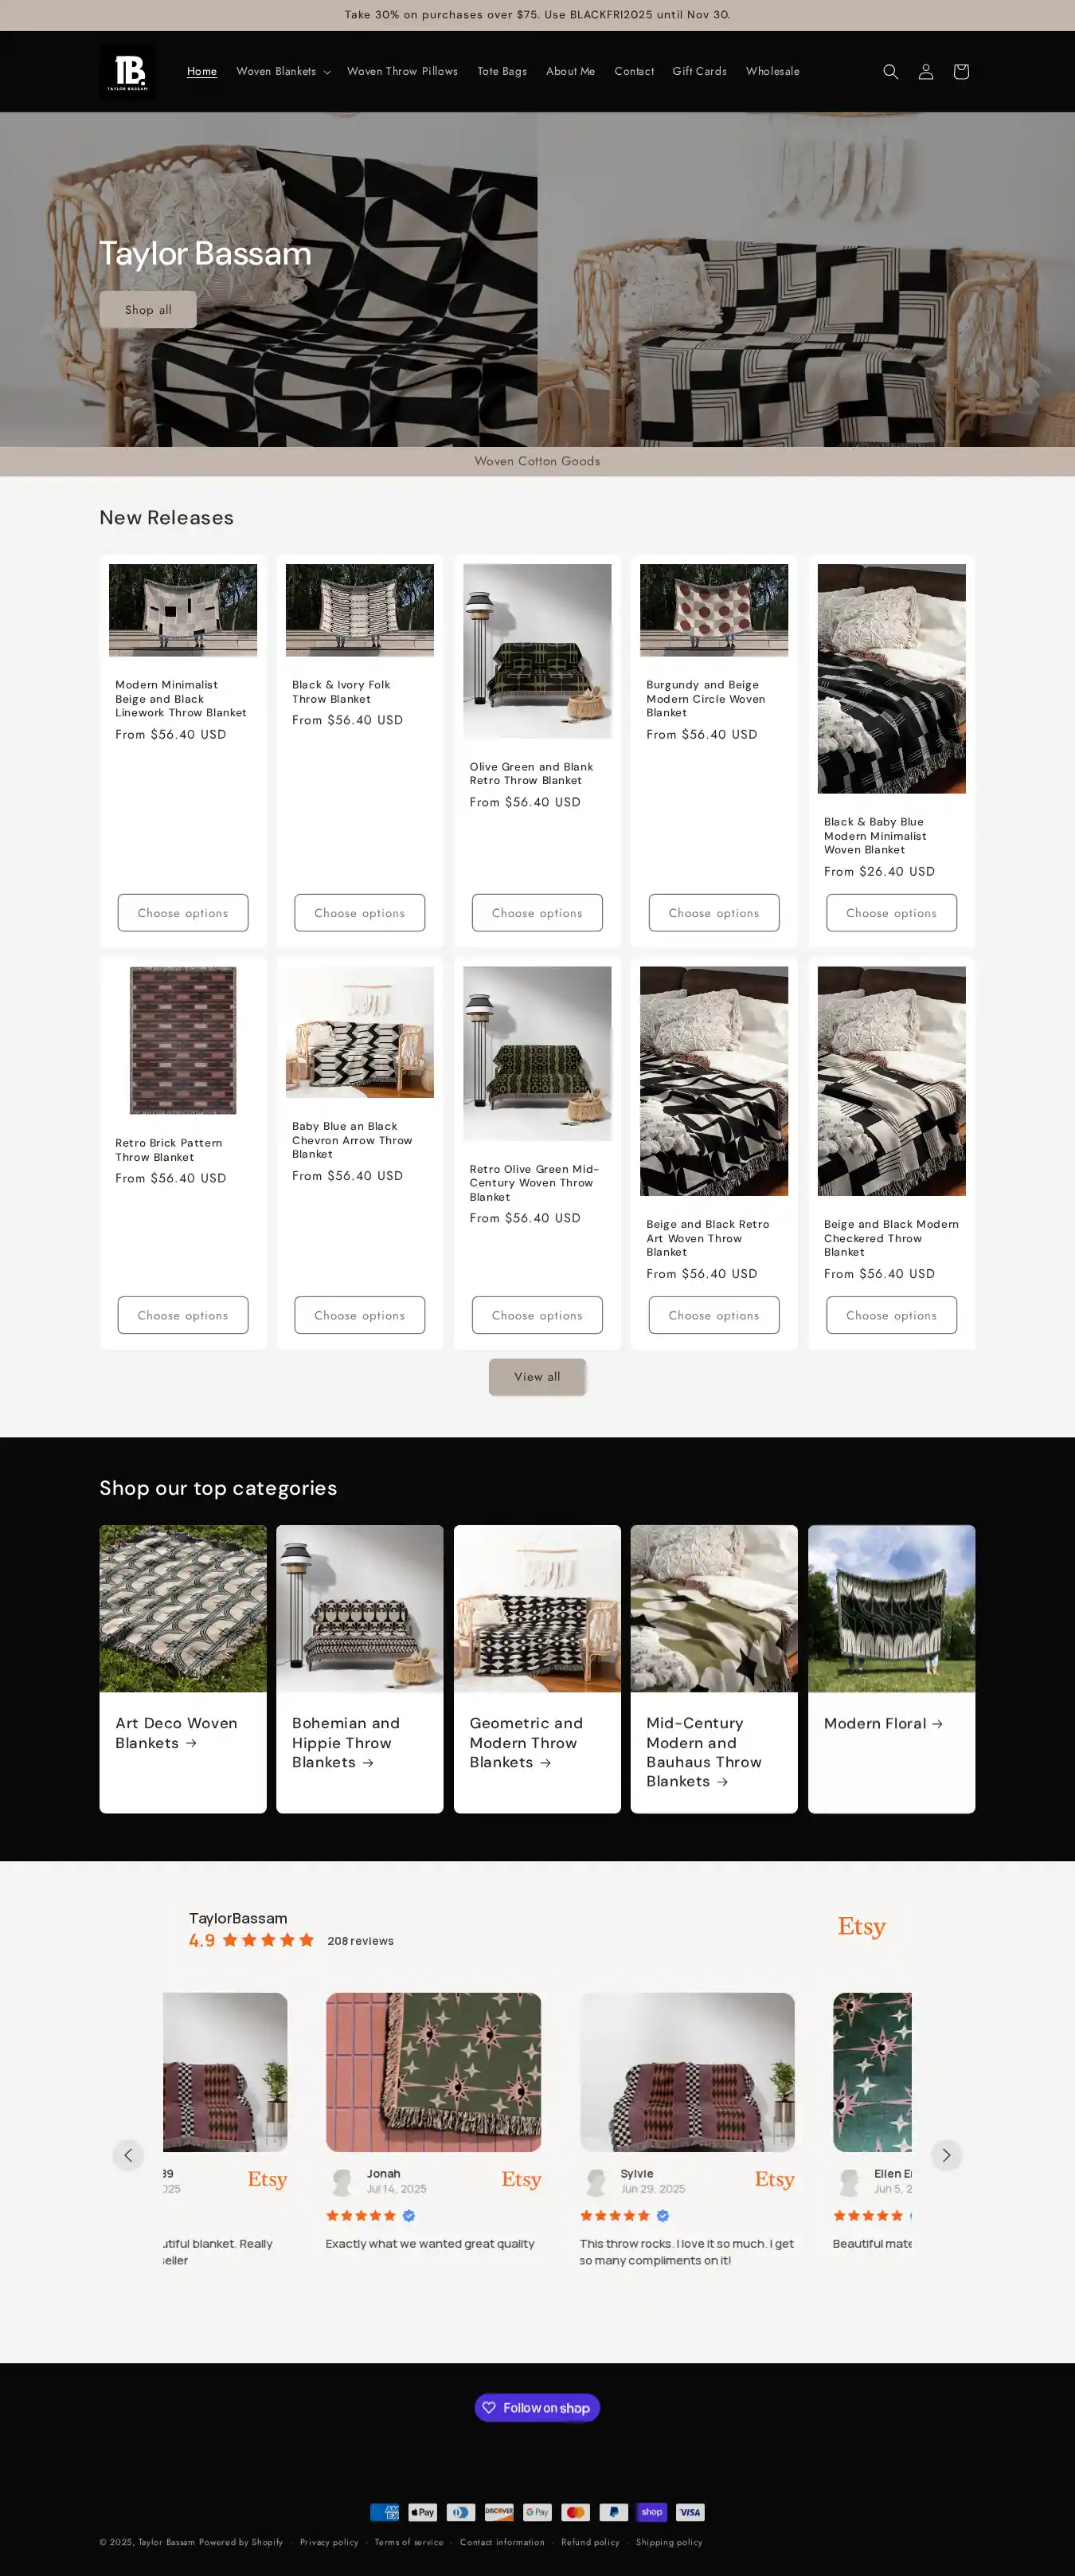Open the shopping cart icon
This screenshot has height=2576, width=1075.
tap(961, 71)
